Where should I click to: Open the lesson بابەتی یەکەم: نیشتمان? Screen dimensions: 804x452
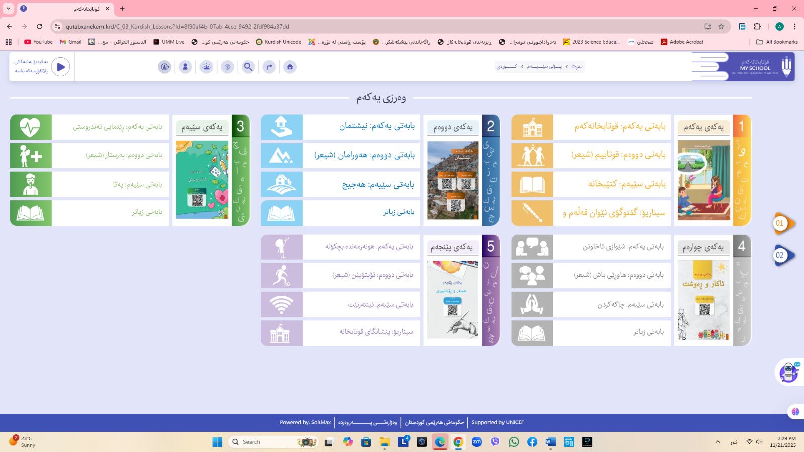(x=376, y=126)
